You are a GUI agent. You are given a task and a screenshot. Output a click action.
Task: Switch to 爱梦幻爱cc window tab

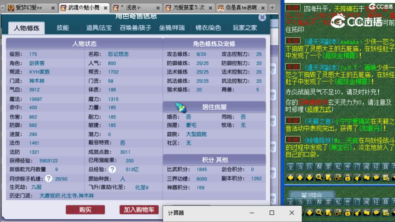[x=31, y=8]
